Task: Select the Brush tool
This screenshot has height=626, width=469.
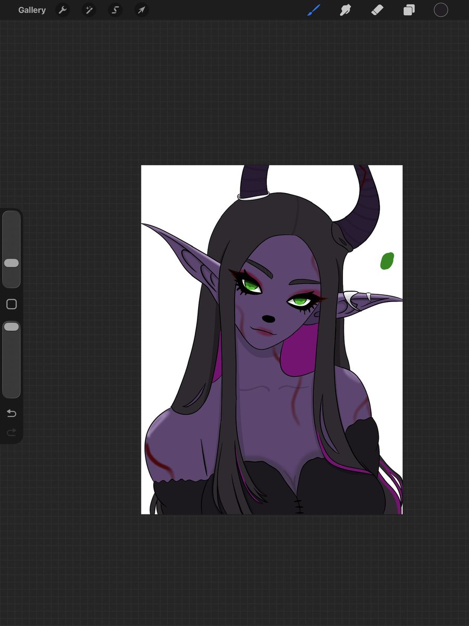Action: point(313,10)
